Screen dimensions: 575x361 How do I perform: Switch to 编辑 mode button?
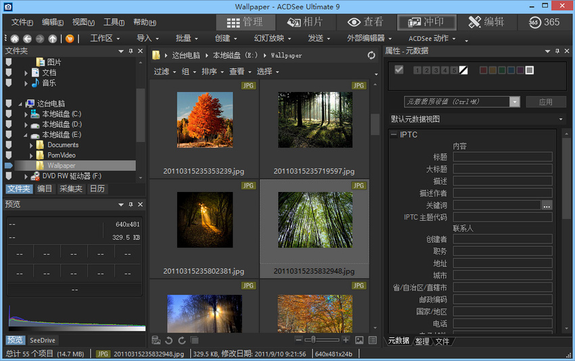coord(486,22)
